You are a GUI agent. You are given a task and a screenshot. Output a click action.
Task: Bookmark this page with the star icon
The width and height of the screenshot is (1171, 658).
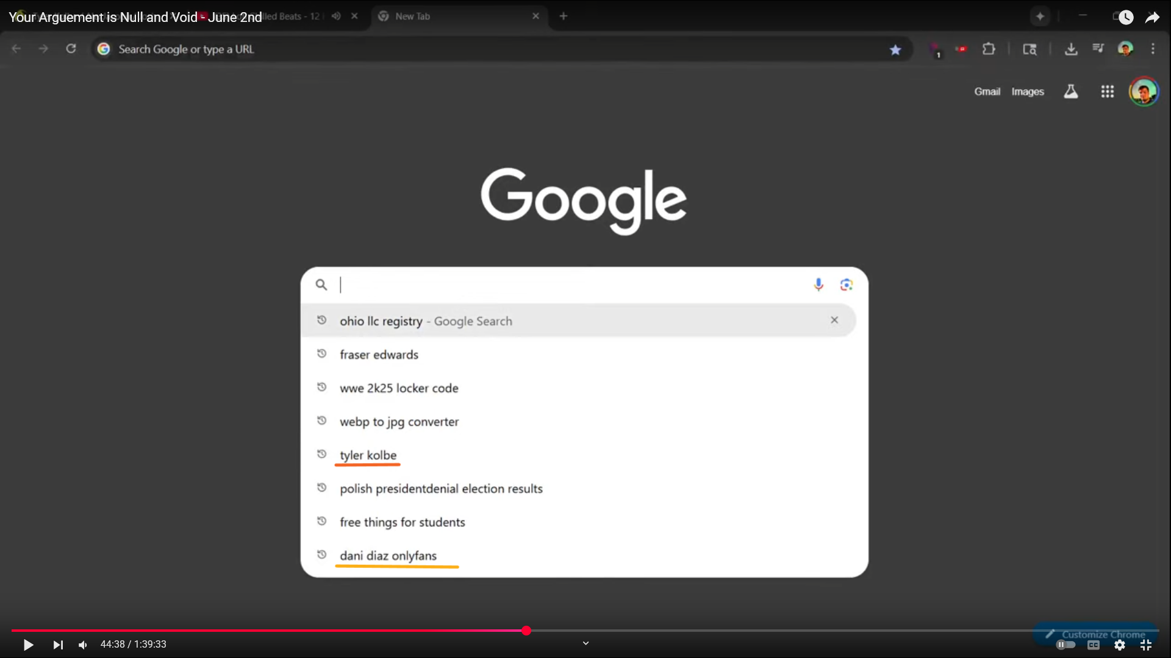(895, 49)
